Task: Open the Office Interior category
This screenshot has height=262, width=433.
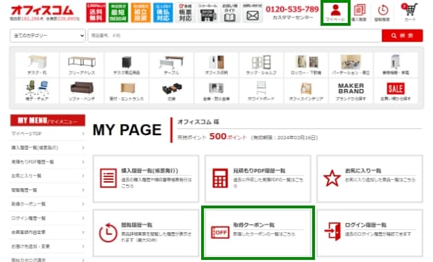Action: 306,91
